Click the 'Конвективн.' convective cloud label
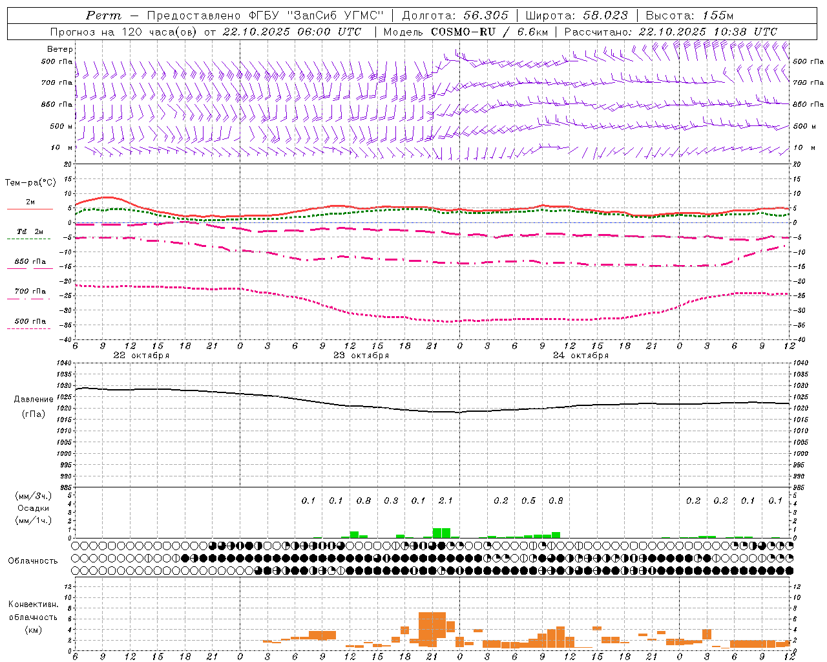827x662 pixels. [33, 604]
